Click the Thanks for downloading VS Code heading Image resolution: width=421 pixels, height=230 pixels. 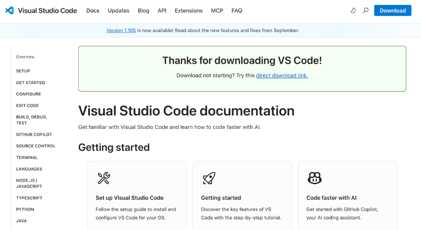(242, 61)
